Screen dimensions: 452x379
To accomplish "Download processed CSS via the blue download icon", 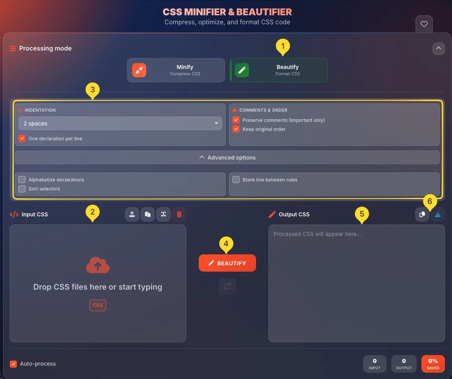I will point(438,214).
